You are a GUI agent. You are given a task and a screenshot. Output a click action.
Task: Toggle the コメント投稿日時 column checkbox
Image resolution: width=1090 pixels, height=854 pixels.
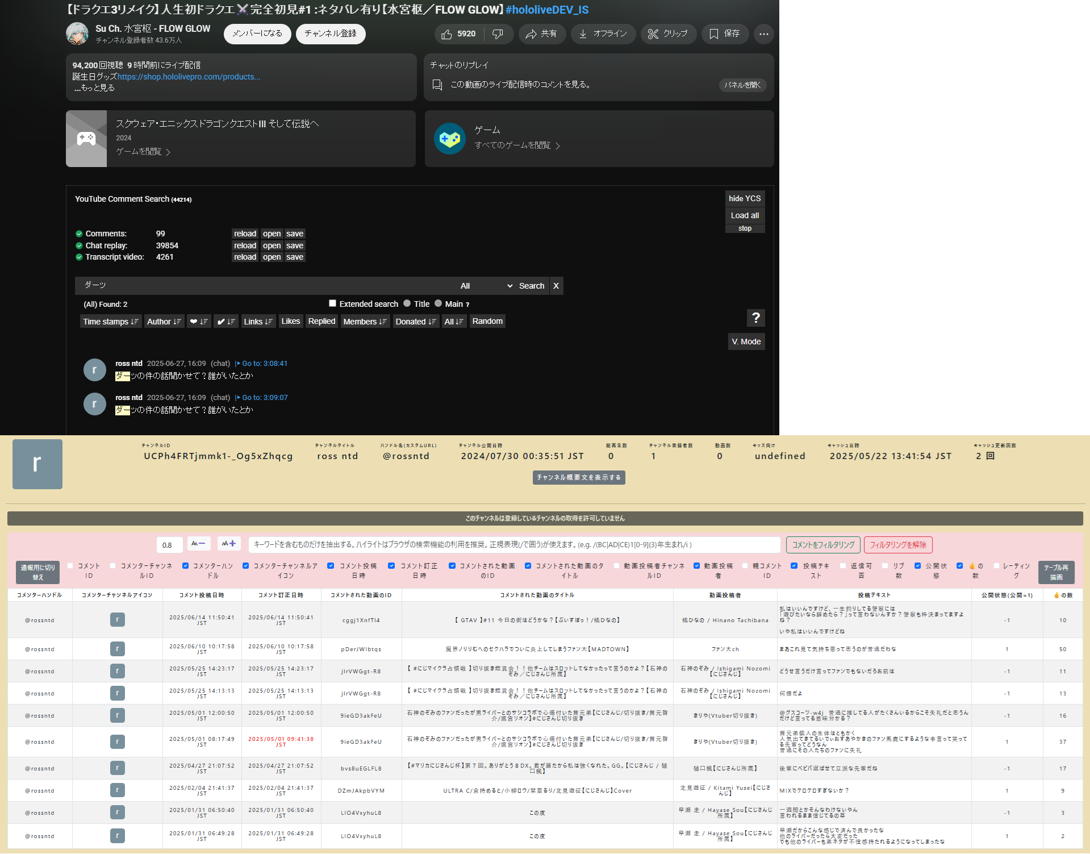click(x=331, y=566)
